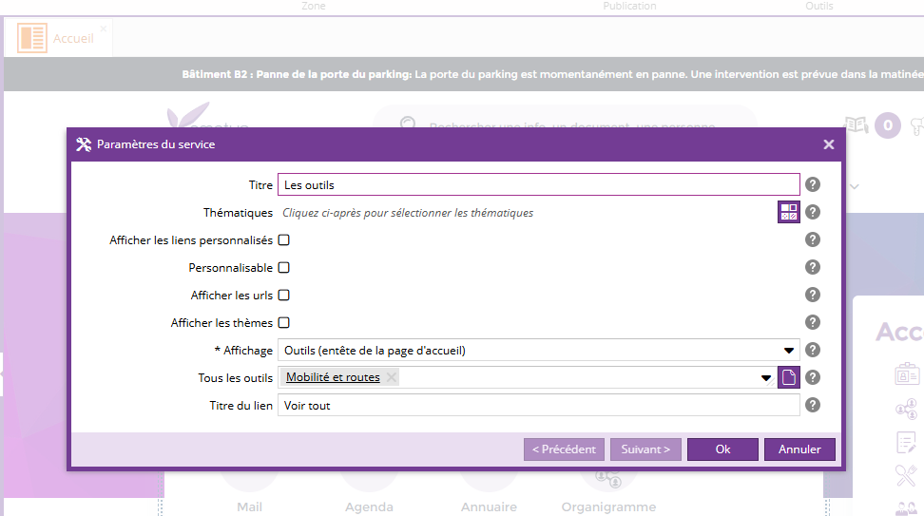Screen dimensions: 924x516
Task: Click into the Titre du lien field
Action: point(538,406)
